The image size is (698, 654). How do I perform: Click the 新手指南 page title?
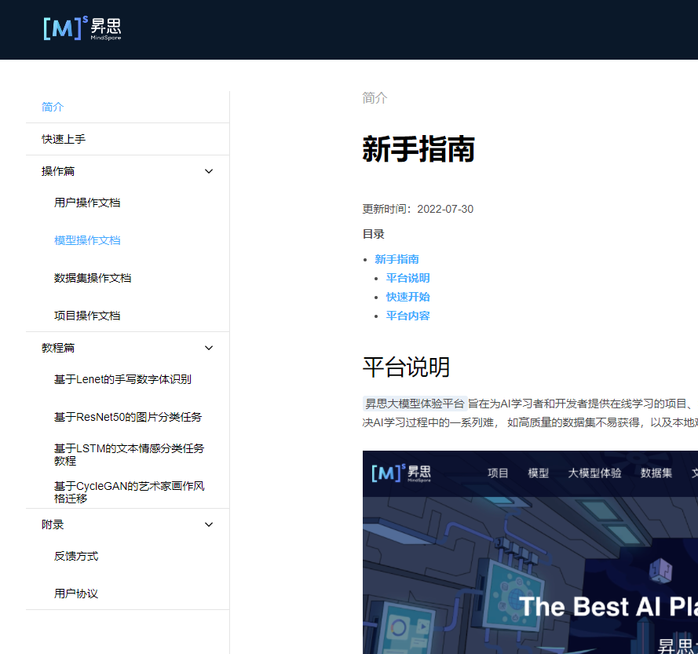coord(418,149)
